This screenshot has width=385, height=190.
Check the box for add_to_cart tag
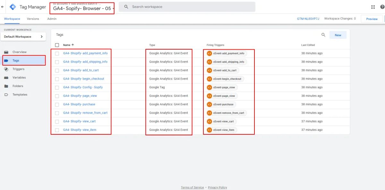[57, 70]
